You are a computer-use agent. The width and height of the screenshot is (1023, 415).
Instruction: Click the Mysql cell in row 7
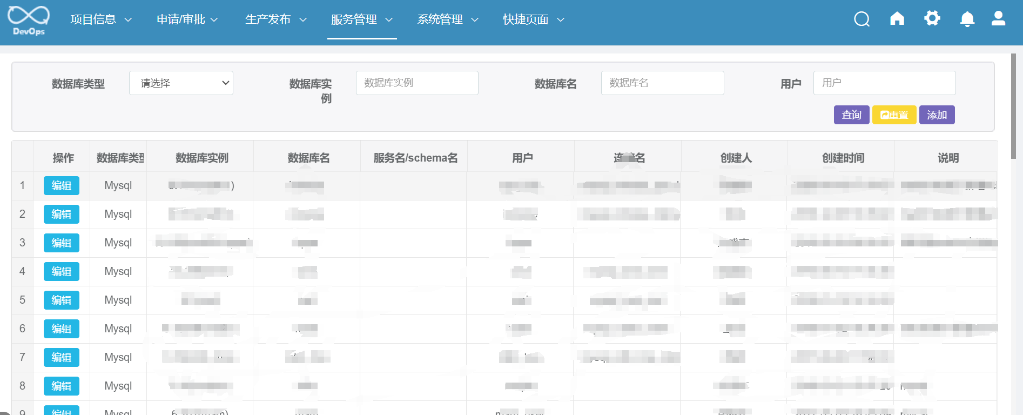(118, 357)
